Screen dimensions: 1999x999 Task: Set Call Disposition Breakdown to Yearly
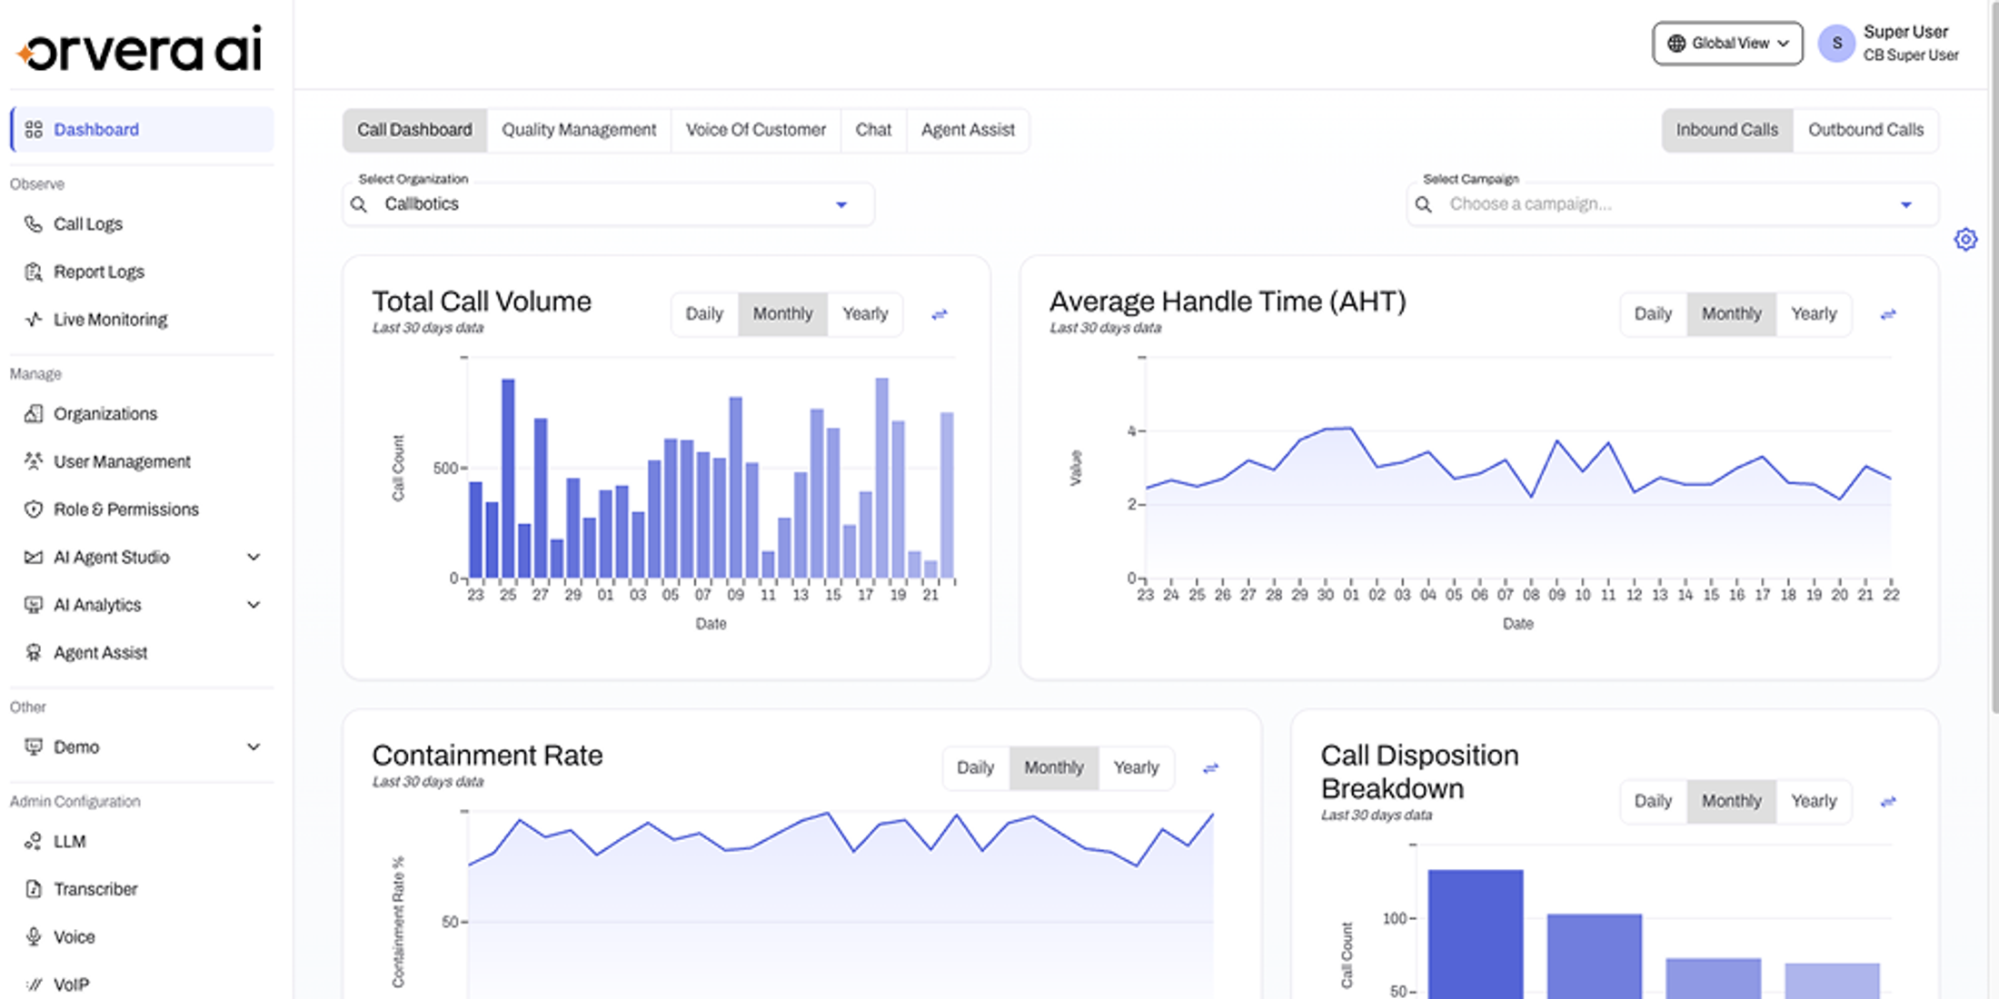coord(1814,801)
